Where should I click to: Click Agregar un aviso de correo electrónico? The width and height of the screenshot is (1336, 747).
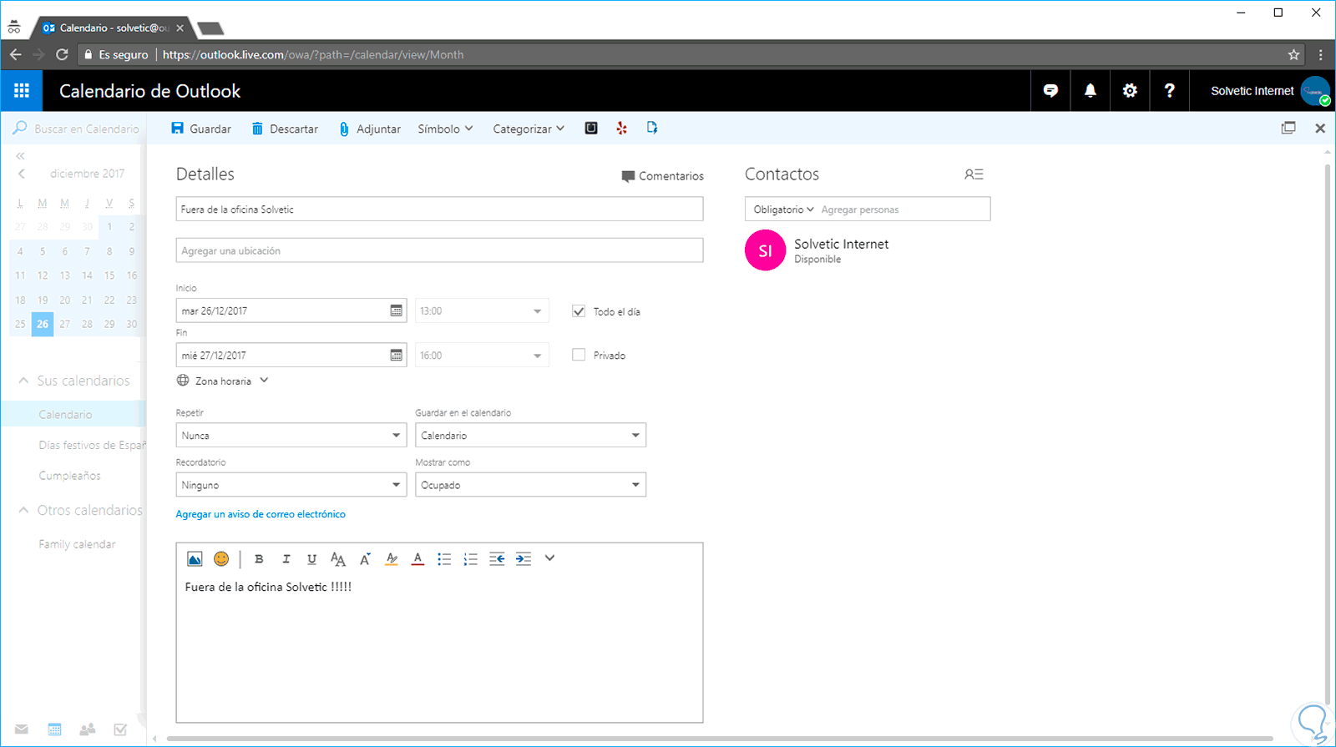coord(261,514)
